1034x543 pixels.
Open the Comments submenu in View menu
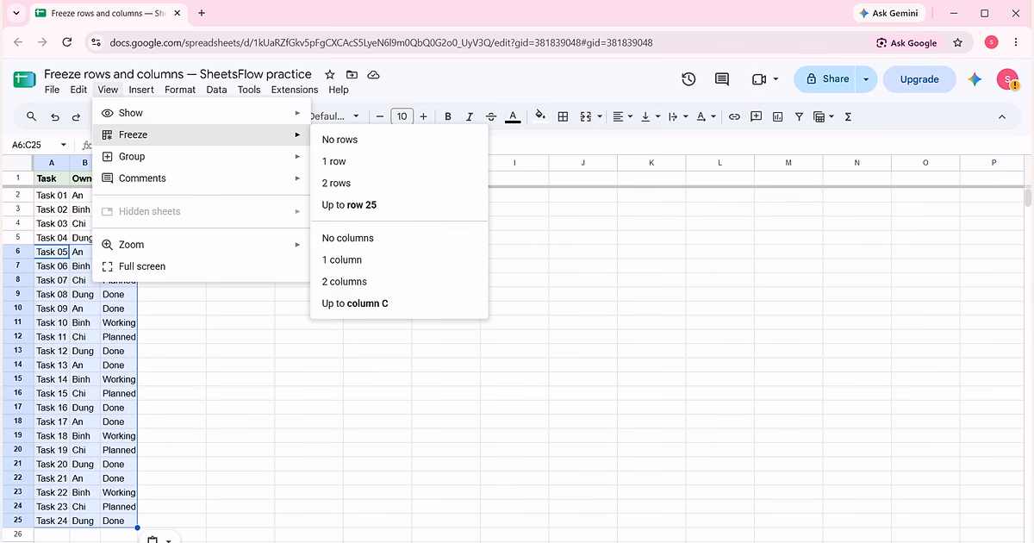coord(201,178)
